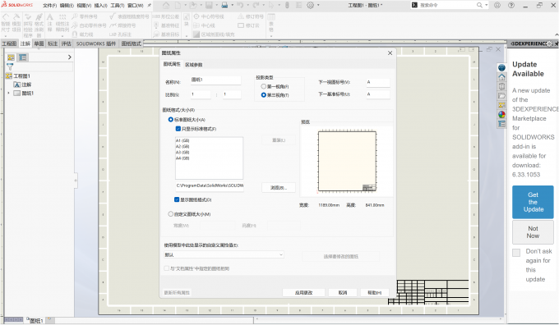Click 表面粗糙度符号 surface finish tool
The height and width of the screenshot is (325, 559).
[129, 16]
